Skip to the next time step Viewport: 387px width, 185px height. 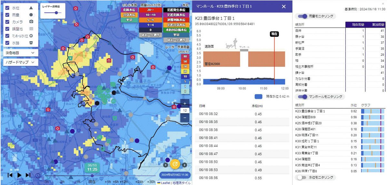click(28, 175)
